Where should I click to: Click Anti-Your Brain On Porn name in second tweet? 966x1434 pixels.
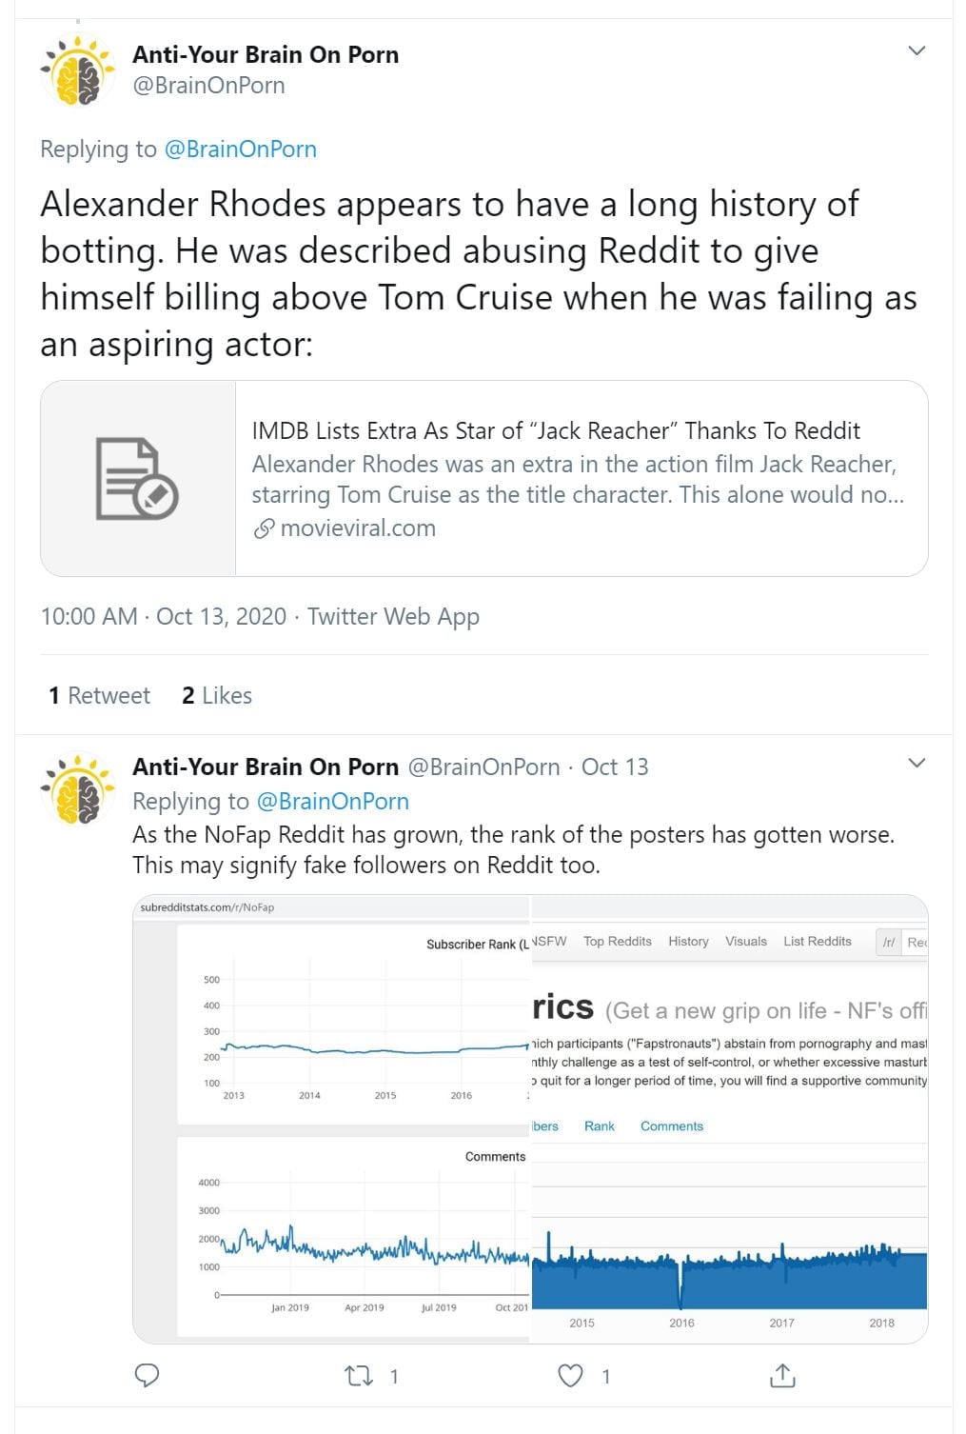pos(266,767)
